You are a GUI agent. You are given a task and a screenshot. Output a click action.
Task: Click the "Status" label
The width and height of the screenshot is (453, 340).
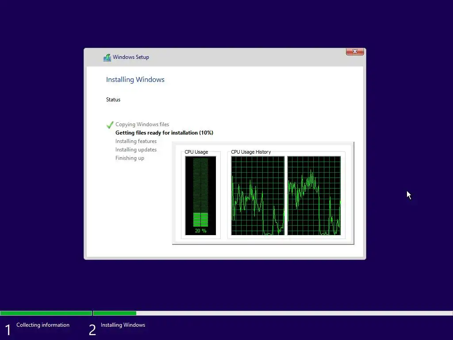(x=113, y=100)
